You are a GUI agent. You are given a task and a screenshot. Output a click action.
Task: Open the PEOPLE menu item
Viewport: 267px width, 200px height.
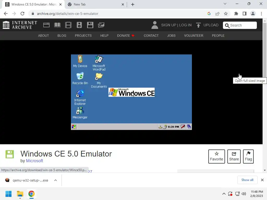[218, 35]
